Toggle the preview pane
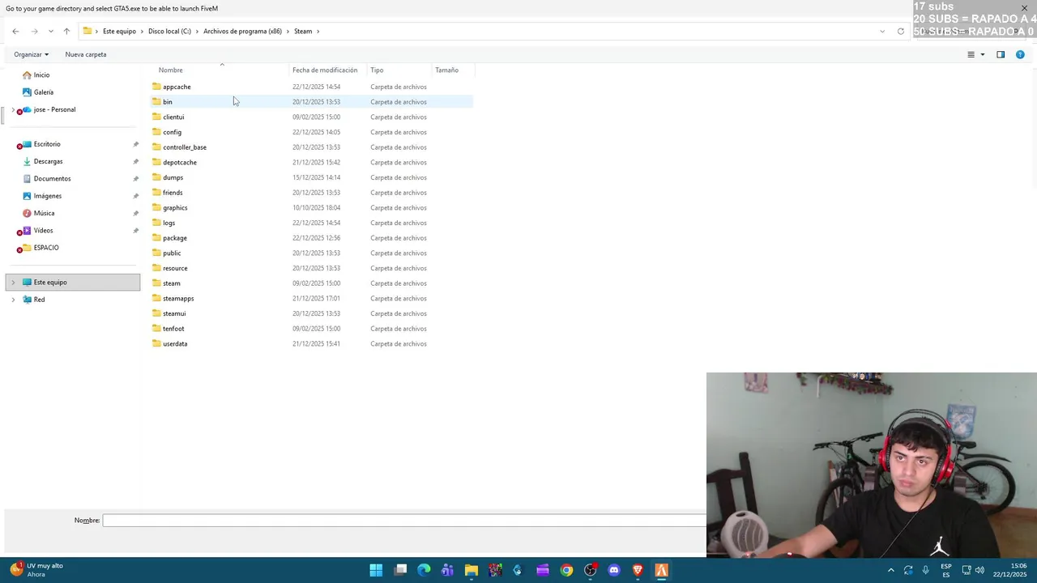1037x583 pixels. (1001, 55)
